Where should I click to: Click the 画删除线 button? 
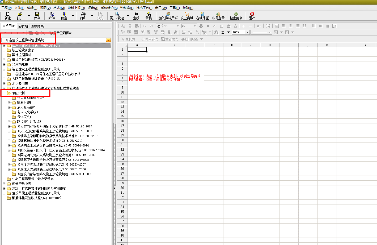point(189,39)
